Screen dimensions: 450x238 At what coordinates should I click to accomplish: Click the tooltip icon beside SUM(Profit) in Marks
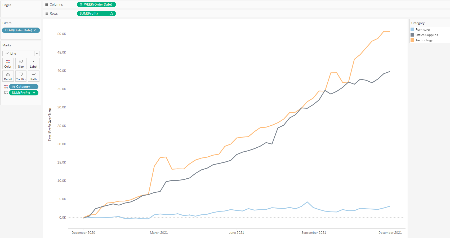coord(6,93)
